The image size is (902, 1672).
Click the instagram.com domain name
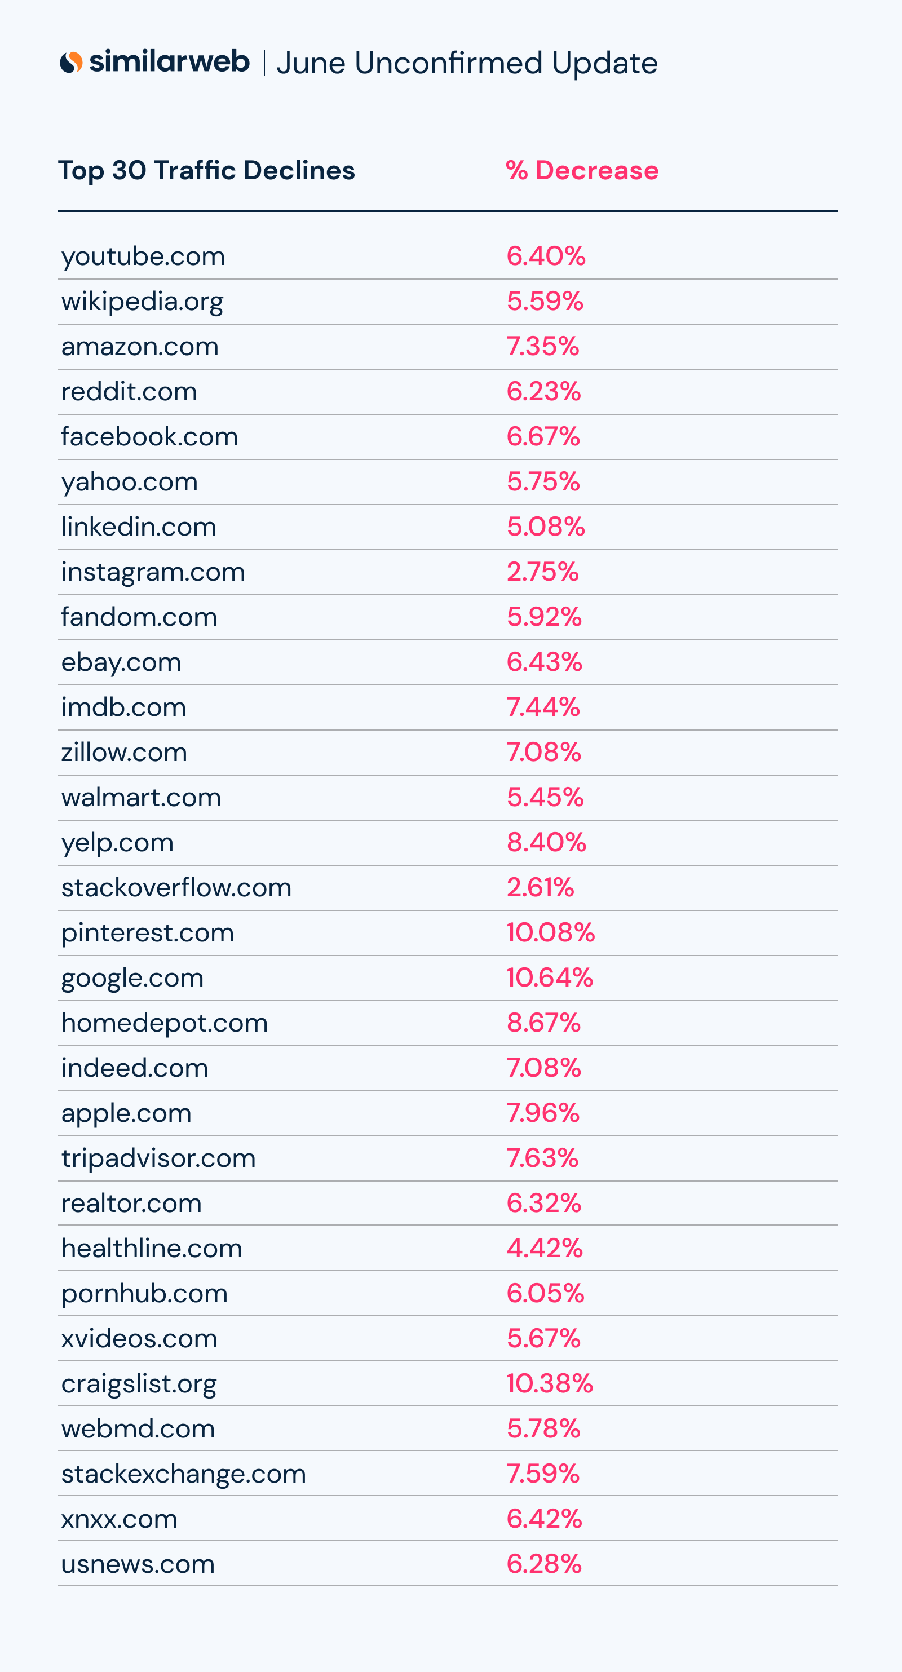[153, 572]
